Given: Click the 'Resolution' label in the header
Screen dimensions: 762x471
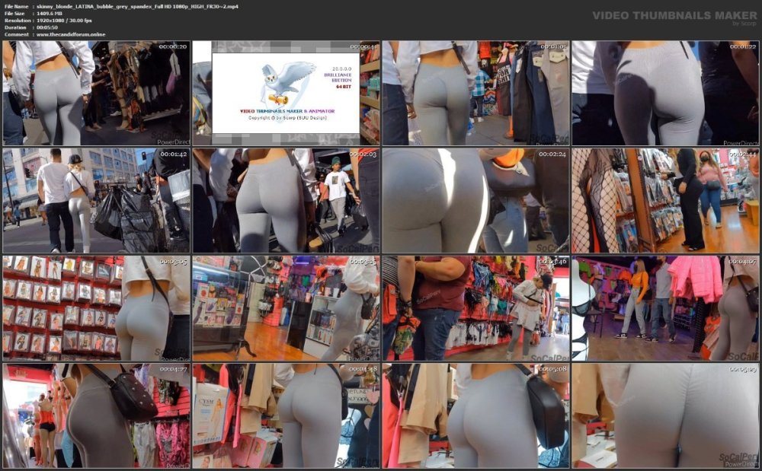Looking at the screenshot, I should click(17, 21).
